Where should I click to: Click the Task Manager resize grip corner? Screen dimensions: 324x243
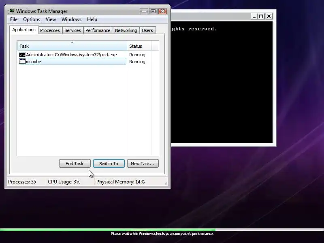point(166,183)
